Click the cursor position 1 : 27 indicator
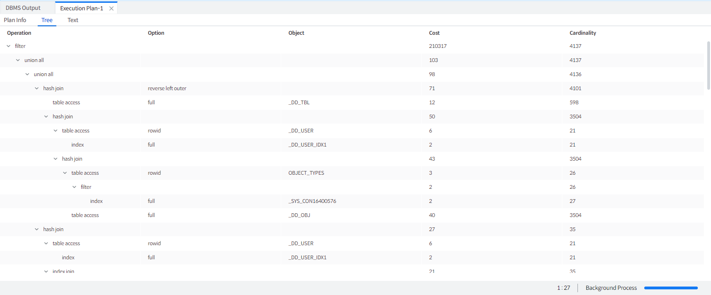The image size is (711, 295). point(564,288)
